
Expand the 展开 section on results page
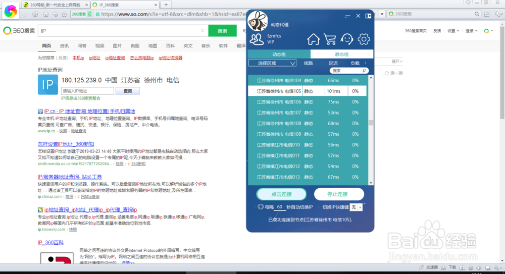pos(397,61)
